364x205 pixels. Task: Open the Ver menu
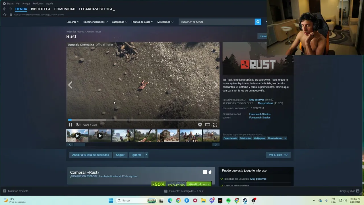tap(18, 4)
